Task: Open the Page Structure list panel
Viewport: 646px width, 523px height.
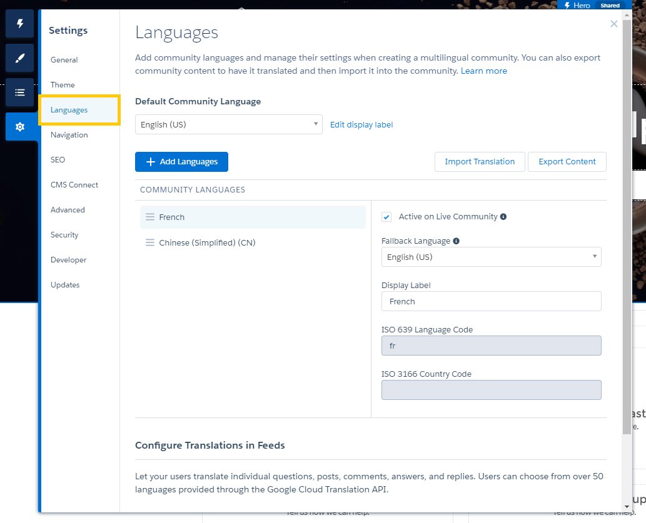Action: tap(19, 92)
